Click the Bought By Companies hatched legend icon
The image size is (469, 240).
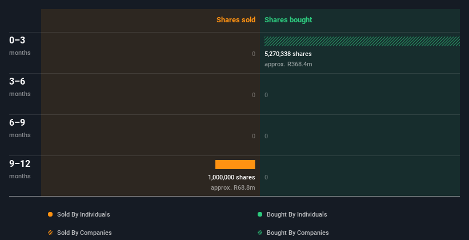(260, 233)
